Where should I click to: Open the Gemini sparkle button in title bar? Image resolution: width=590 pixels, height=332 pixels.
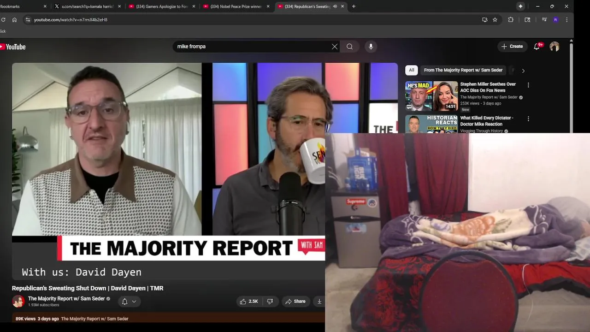coord(520,6)
